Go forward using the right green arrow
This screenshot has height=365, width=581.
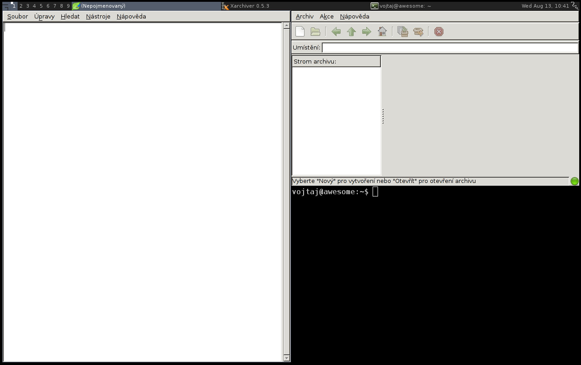point(367,32)
